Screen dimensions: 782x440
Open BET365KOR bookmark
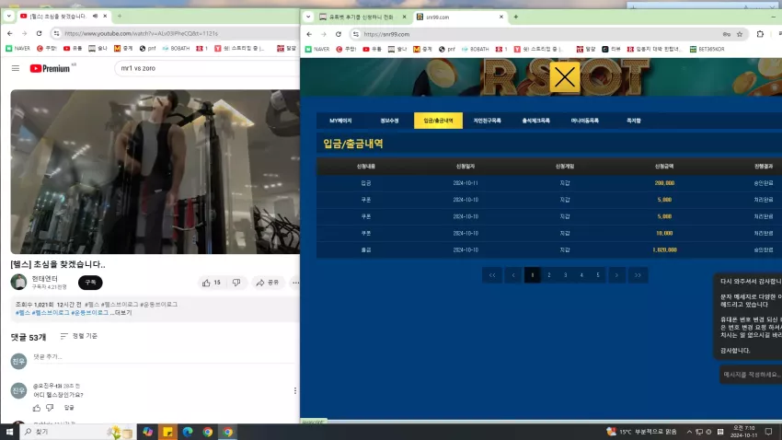[x=707, y=49]
